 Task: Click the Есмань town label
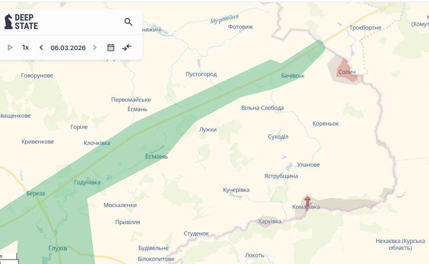tap(156, 156)
